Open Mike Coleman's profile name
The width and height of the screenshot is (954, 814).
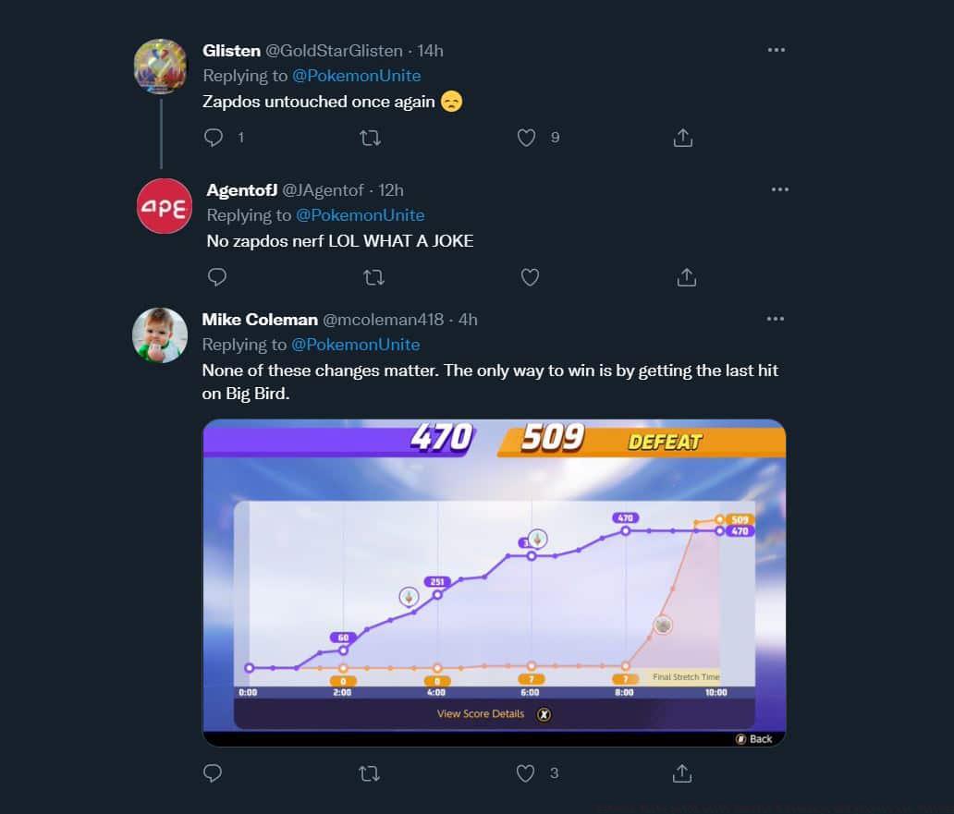point(259,320)
